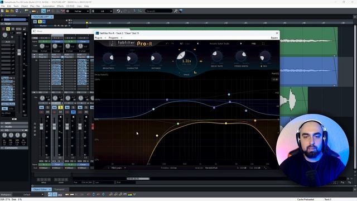Open the Object menu
This screenshot has height=201, width=357.
point(25,6)
